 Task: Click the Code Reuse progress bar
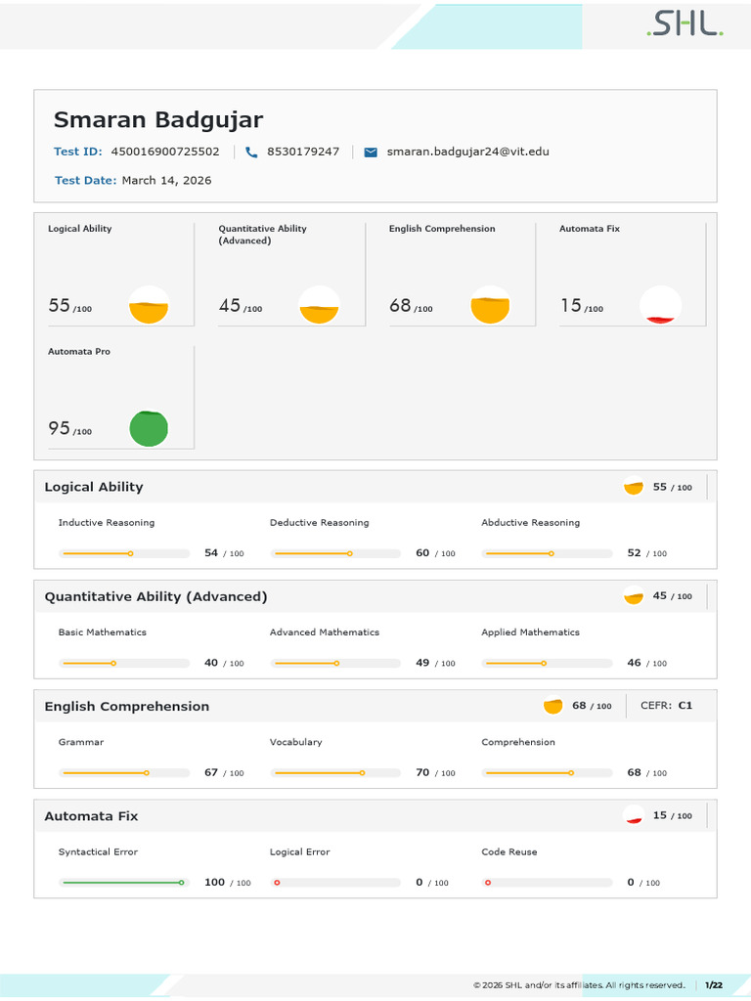[548, 883]
